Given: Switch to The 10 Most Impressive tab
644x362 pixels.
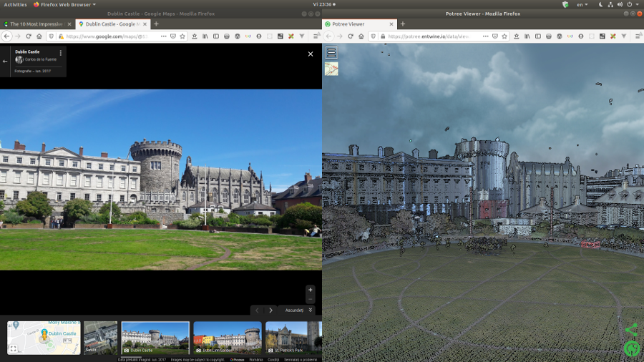Looking at the screenshot, I should coord(36,24).
